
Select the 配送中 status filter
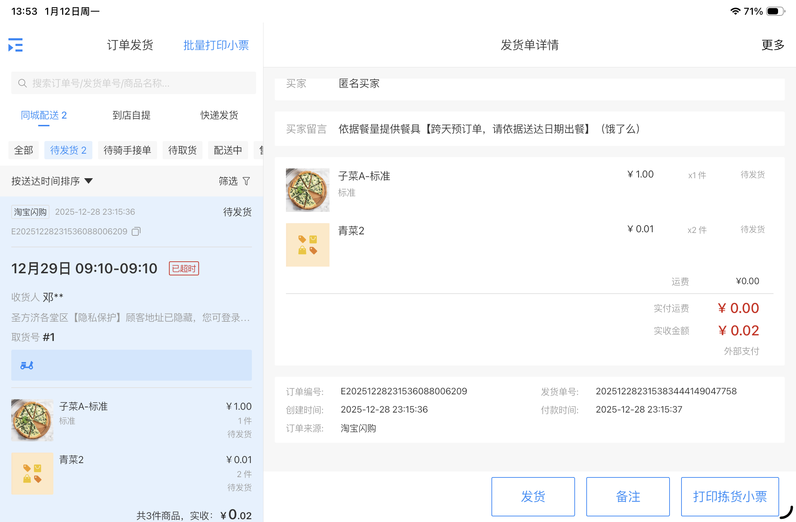[x=228, y=150]
